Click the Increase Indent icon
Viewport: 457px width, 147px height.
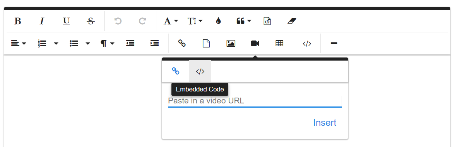coord(154,44)
